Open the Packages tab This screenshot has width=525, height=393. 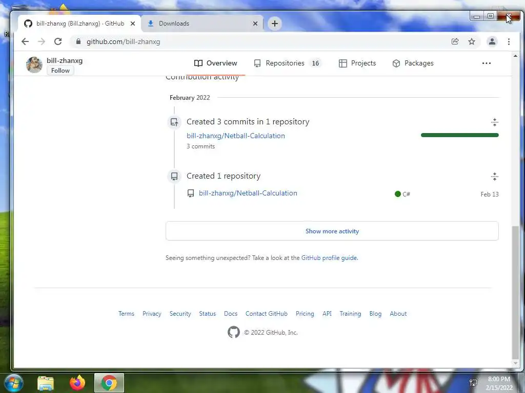pyautogui.click(x=413, y=63)
